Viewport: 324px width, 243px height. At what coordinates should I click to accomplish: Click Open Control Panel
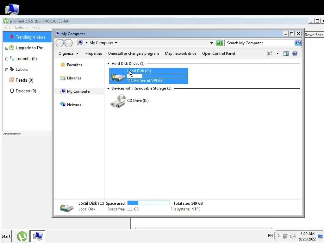pyautogui.click(x=219, y=53)
